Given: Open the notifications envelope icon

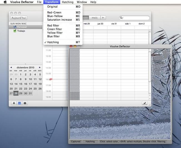Looking at the screenshot, I should point(25,103).
